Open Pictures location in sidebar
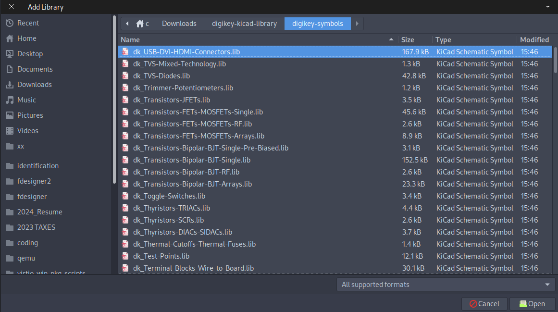558x312 pixels. click(x=30, y=115)
